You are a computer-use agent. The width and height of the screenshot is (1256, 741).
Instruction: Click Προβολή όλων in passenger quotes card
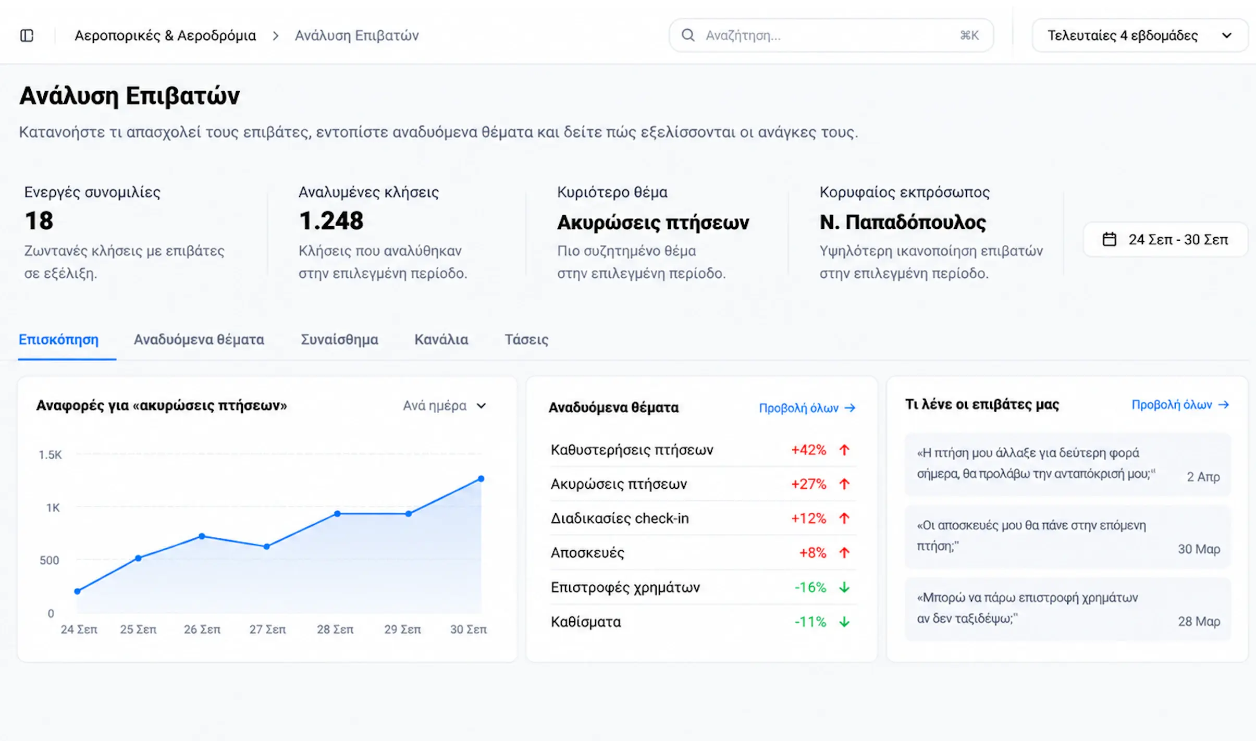coord(1180,405)
